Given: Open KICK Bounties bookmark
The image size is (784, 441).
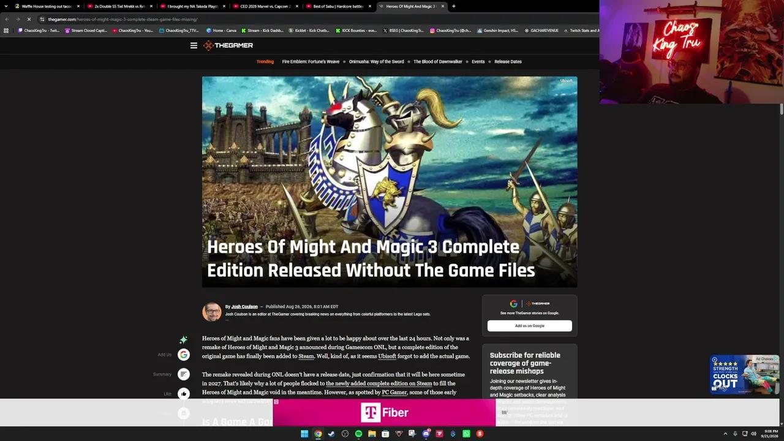Looking at the screenshot, I should tap(356, 31).
